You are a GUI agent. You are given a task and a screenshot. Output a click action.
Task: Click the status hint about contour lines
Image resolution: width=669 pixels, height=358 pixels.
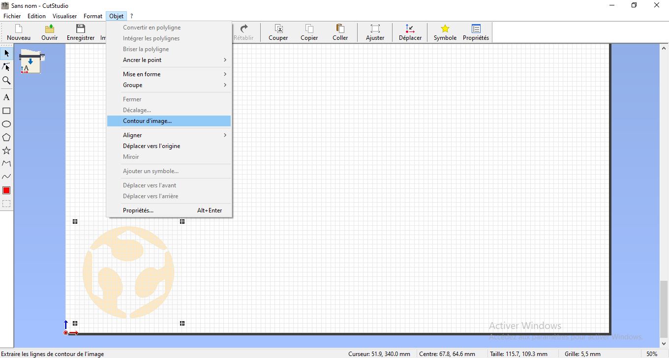pyautogui.click(x=53, y=354)
